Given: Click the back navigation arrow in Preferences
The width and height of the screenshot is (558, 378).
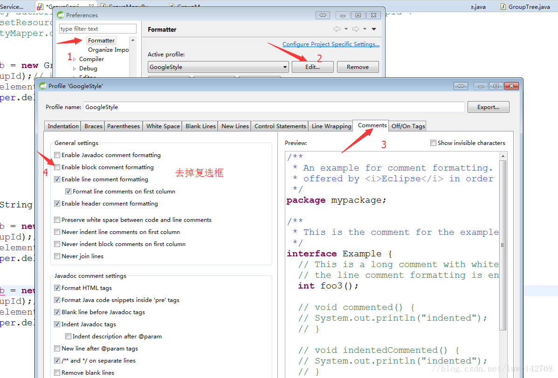Looking at the screenshot, I should point(337,29).
